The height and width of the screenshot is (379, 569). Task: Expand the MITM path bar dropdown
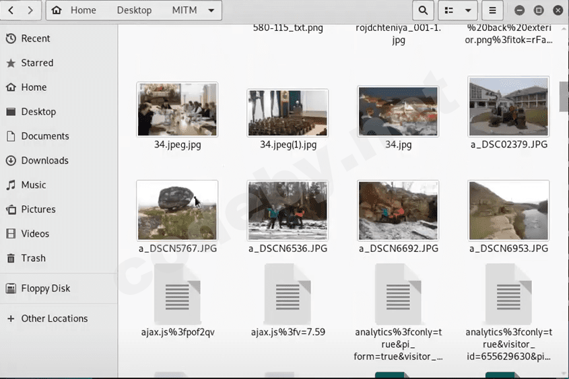click(x=211, y=10)
